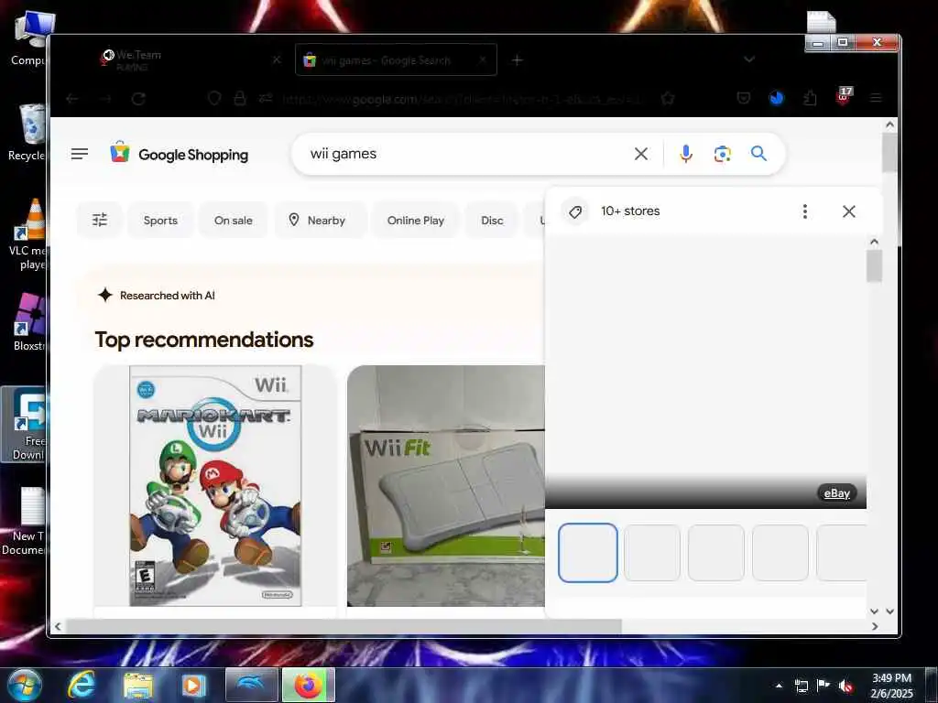Open the Windows Start menu orb

pos(25,685)
